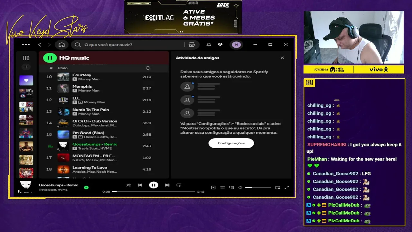Go back with the left arrow

[x=40, y=44]
